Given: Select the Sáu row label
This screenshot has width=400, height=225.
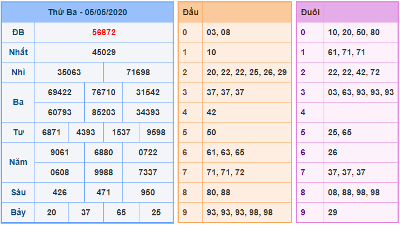Looking at the screenshot, I should click(18, 192).
